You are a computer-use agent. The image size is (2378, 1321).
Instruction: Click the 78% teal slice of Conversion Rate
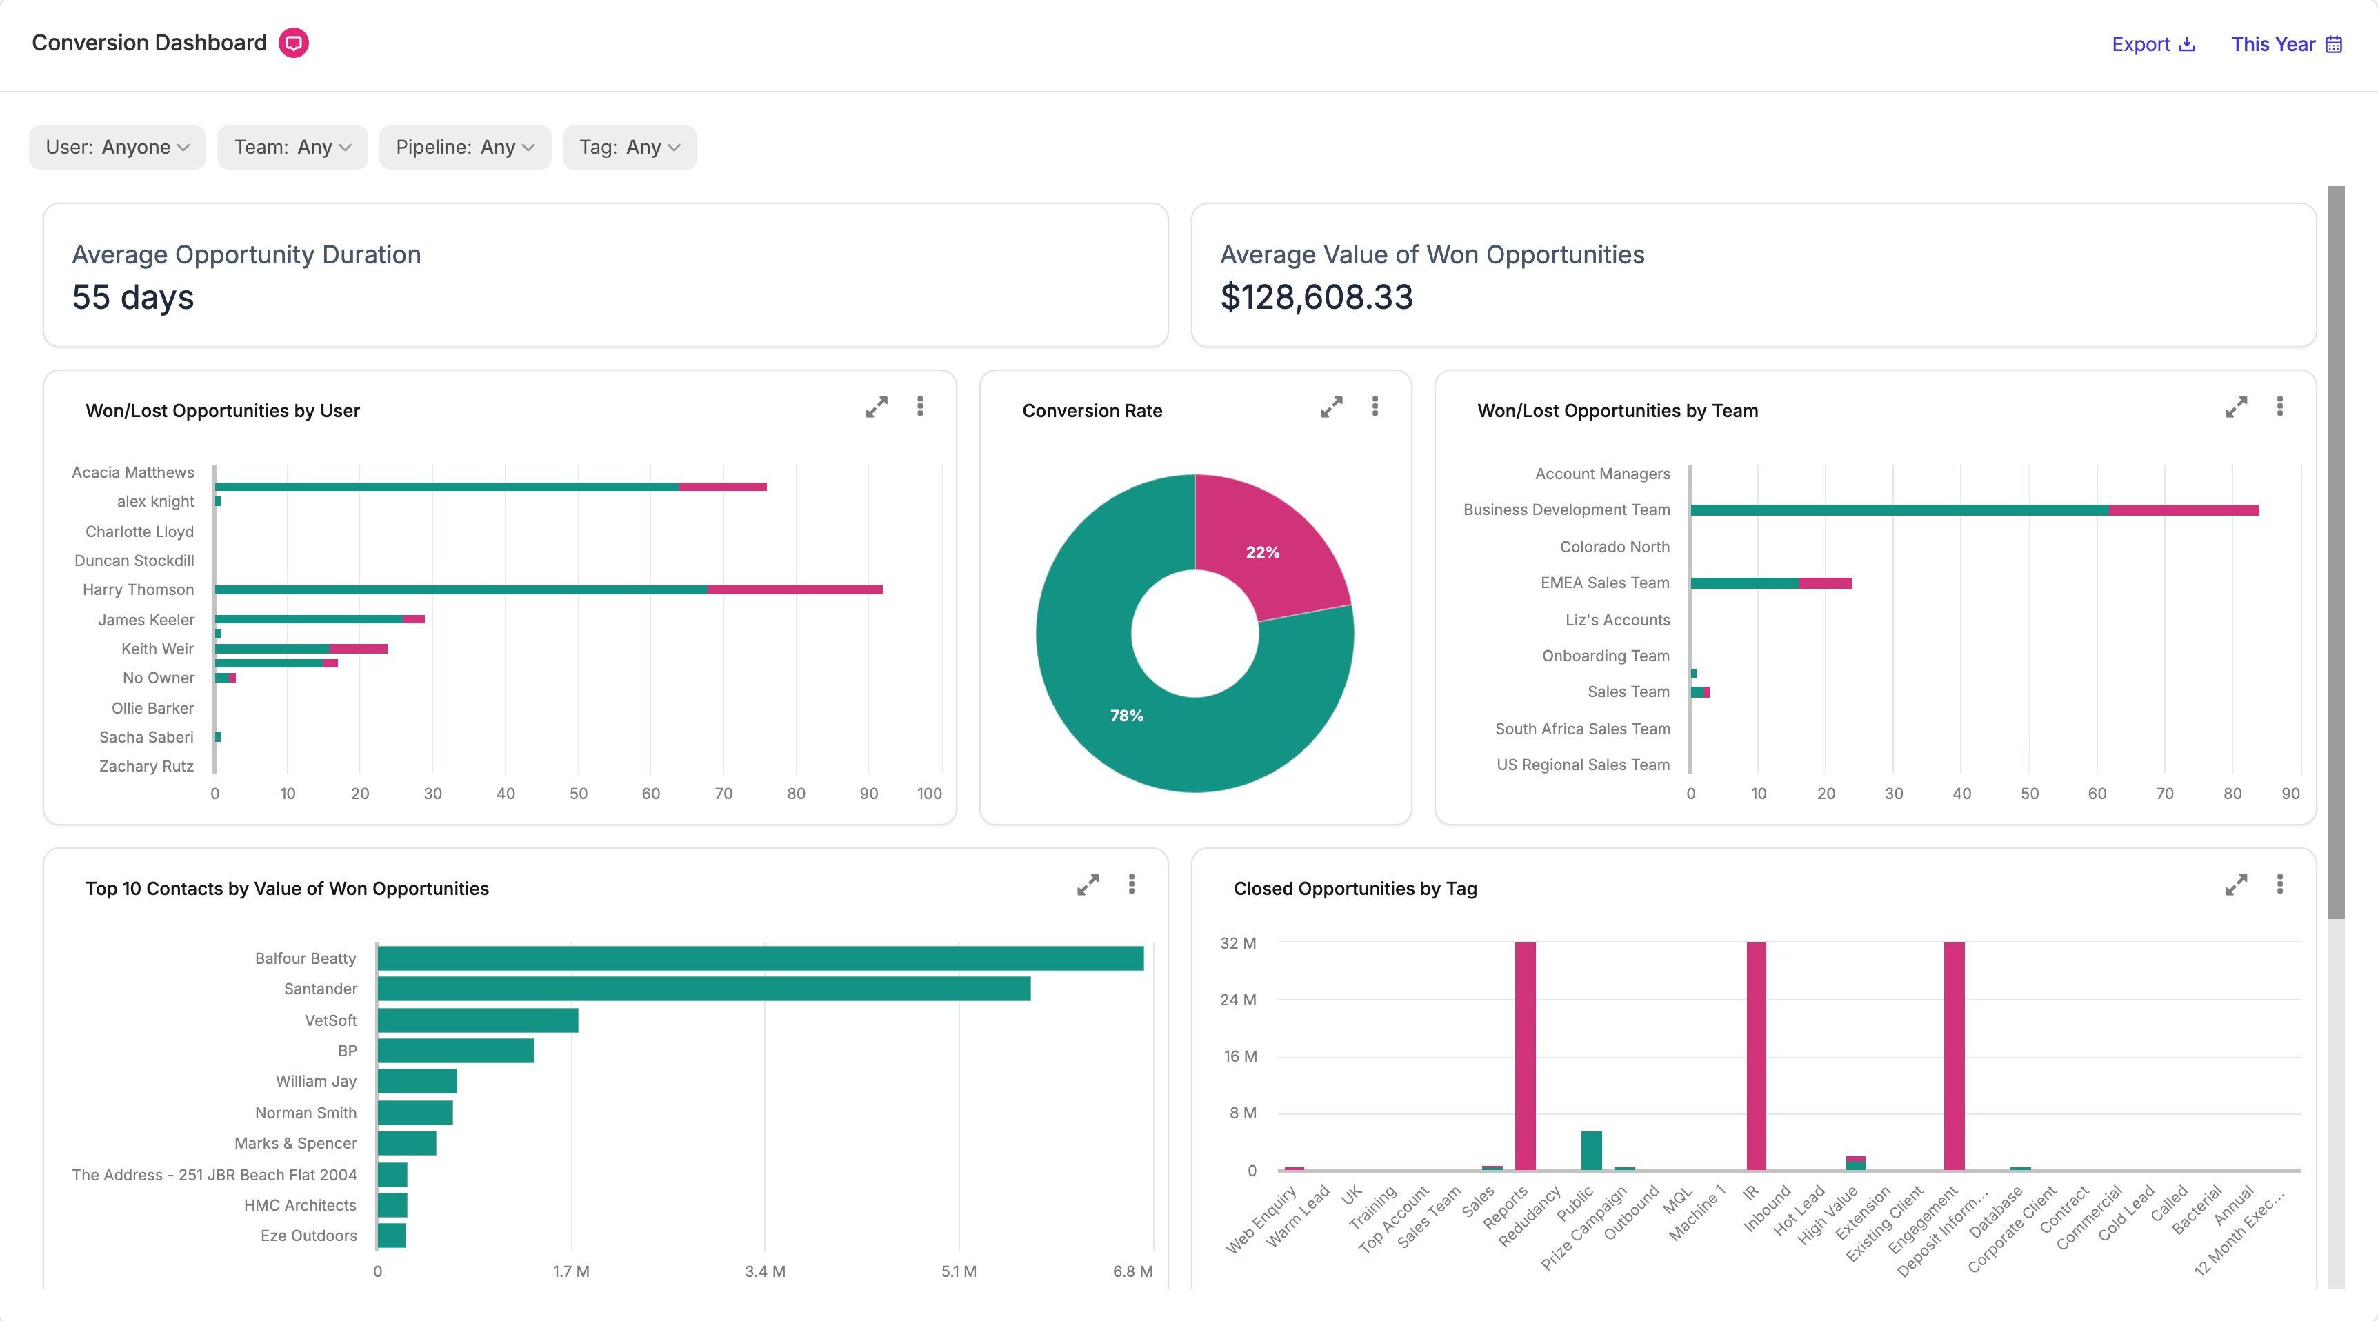[1126, 716]
